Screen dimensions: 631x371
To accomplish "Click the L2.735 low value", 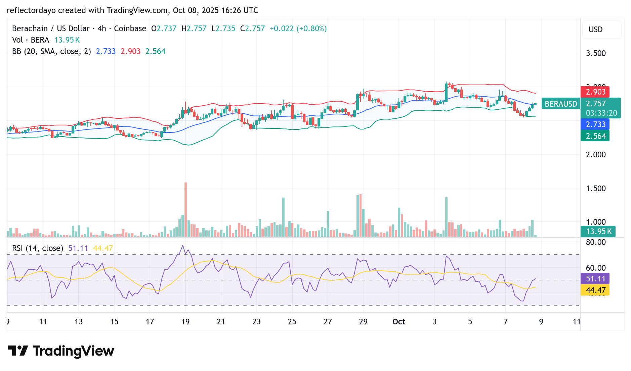I will (x=223, y=29).
